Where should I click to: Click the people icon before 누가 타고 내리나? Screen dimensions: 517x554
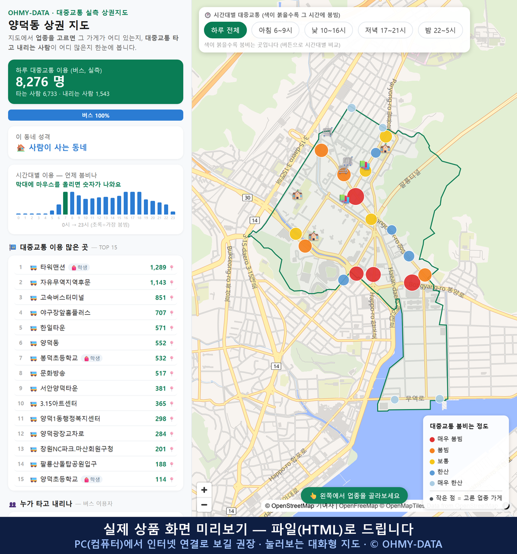point(13,505)
